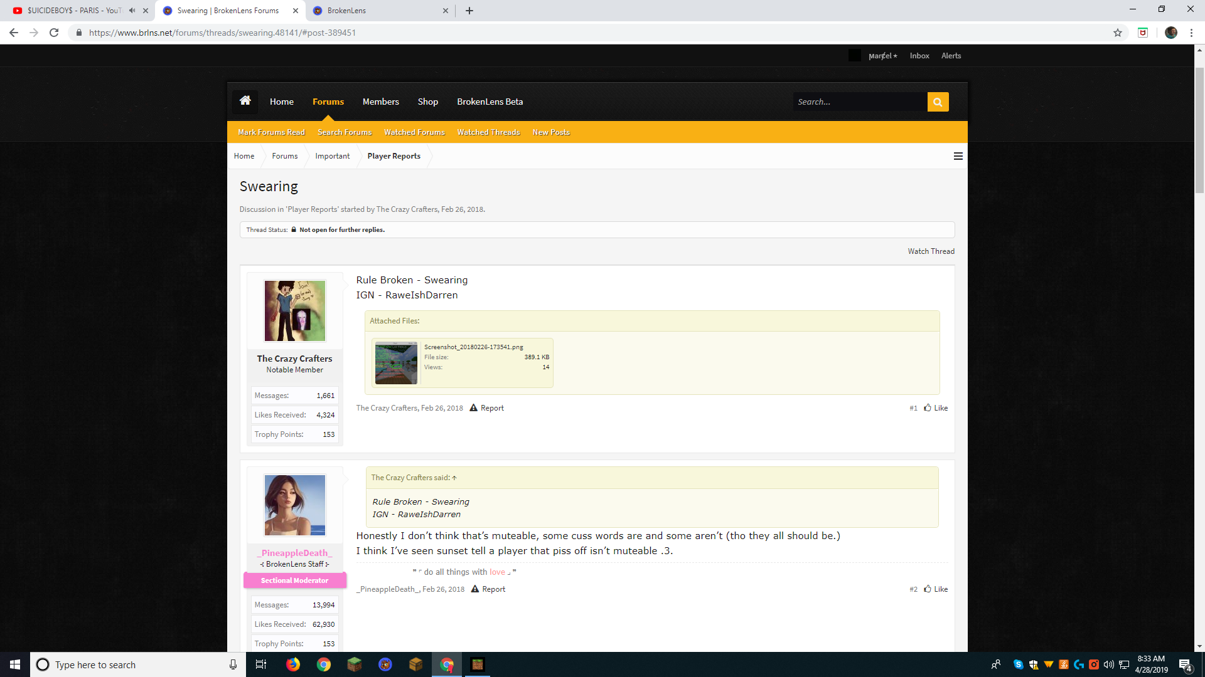Bookmark this page with the star icon
This screenshot has width=1205, height=677.
(x=1118, y=33)
